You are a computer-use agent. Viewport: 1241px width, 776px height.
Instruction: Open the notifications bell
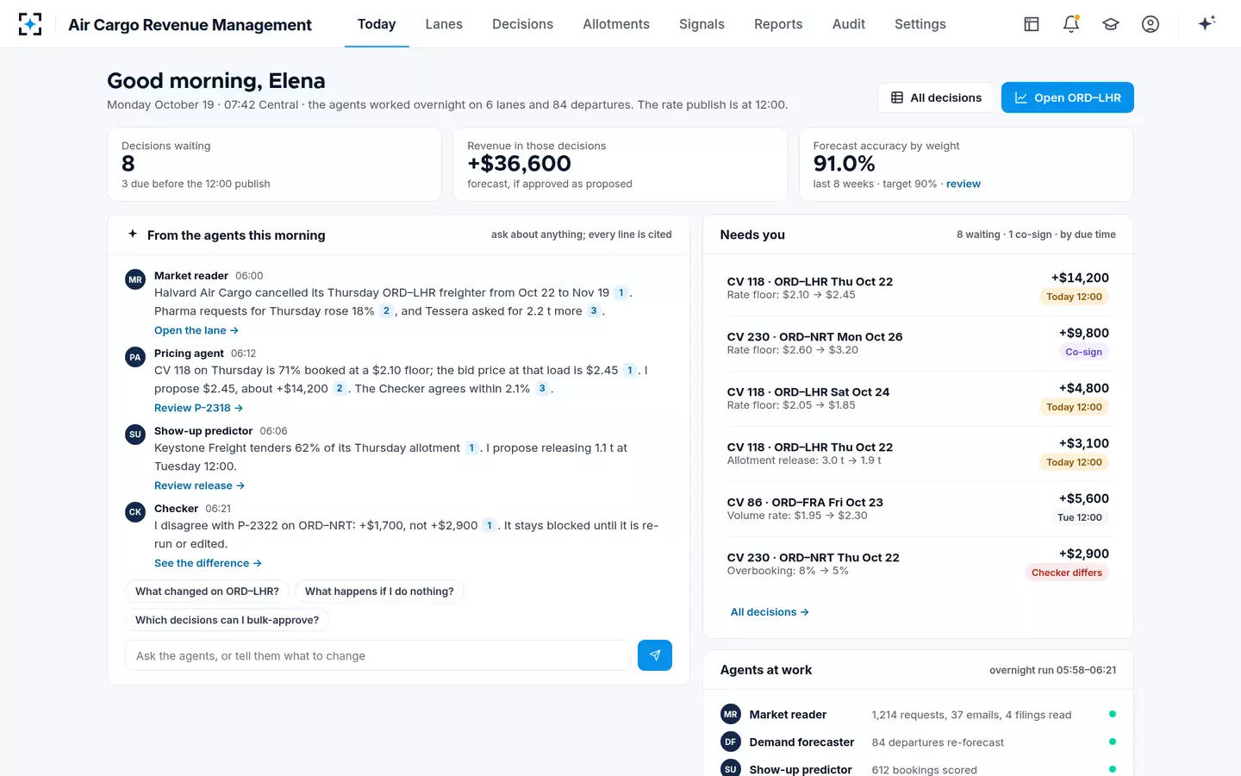(x=1071, y=24)
